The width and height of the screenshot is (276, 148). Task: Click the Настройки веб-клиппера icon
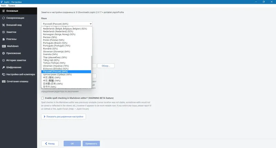tap(3, 74)
